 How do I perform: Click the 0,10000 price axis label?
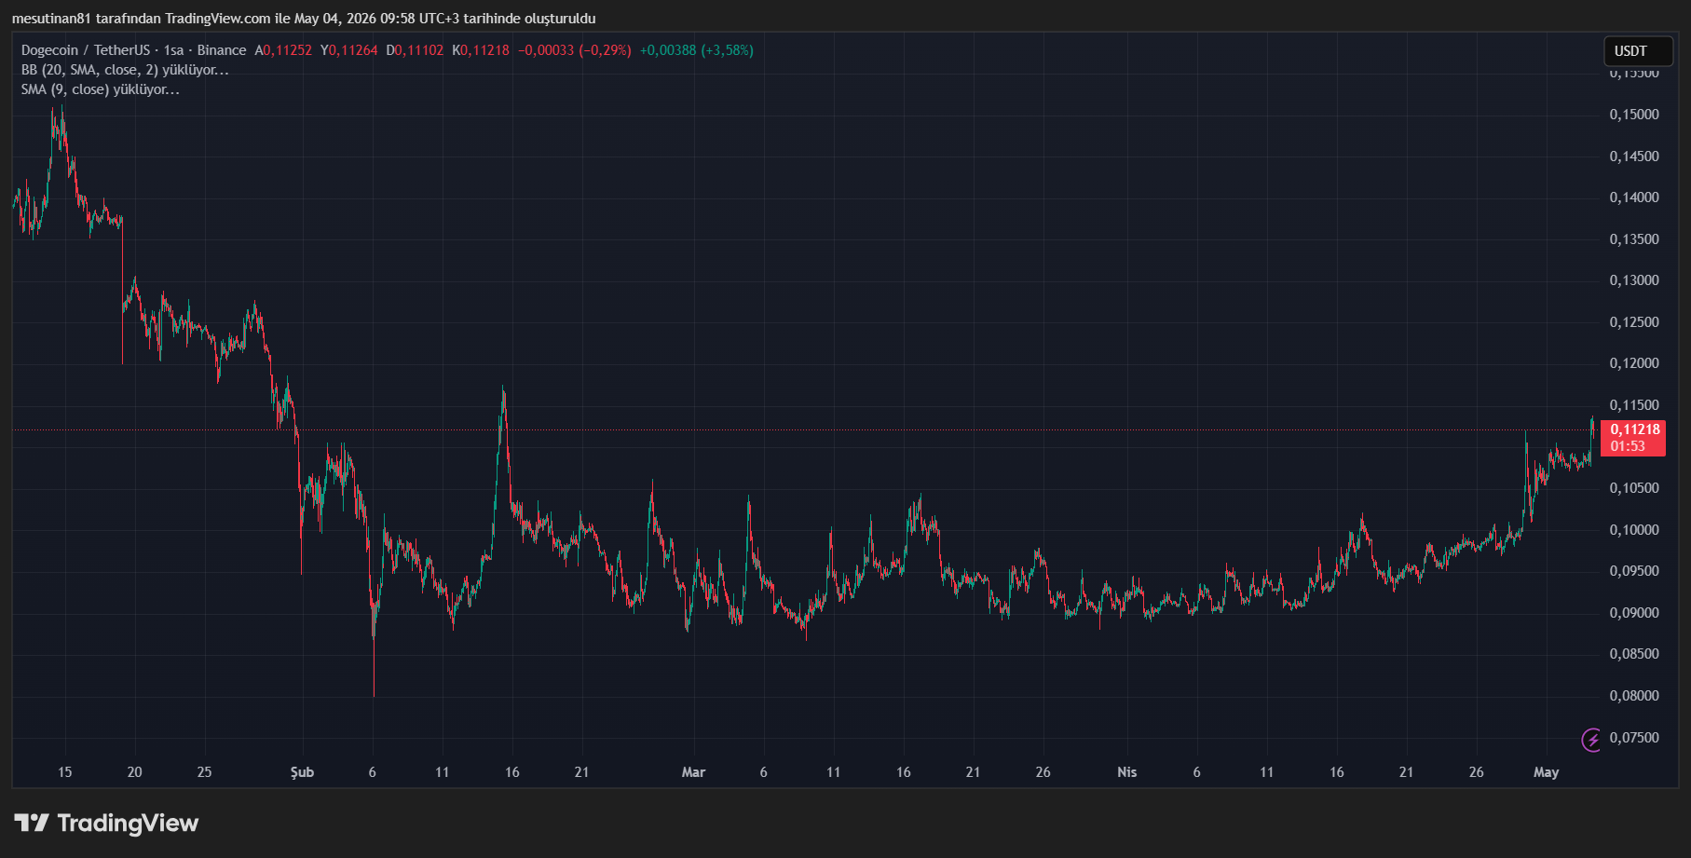point(1634,530)
